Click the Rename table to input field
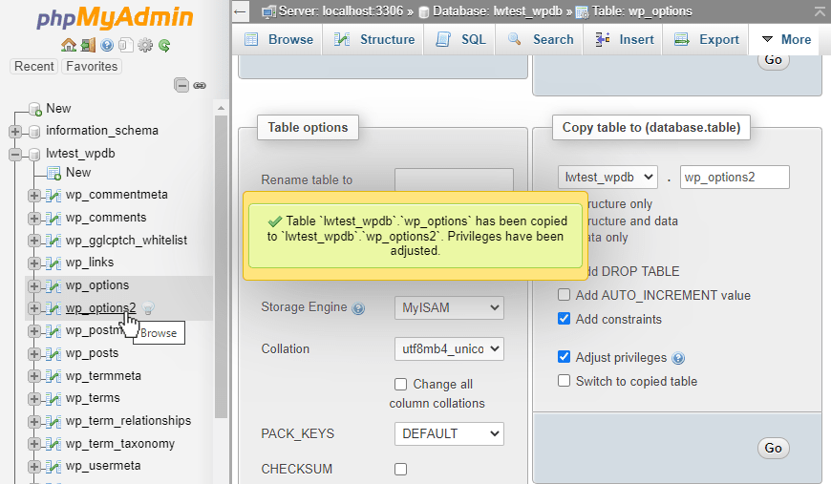Screen dimensions: 831x484 pyautogui.click(x=455, y=180)
